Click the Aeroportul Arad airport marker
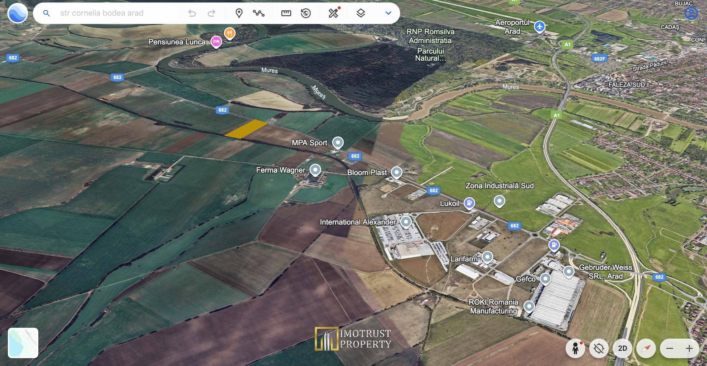 pyautogui.click(x=539, y=26)
